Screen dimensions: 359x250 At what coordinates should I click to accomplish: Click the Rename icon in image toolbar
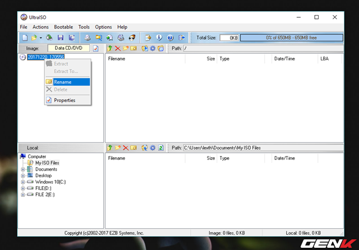(134, 49)
